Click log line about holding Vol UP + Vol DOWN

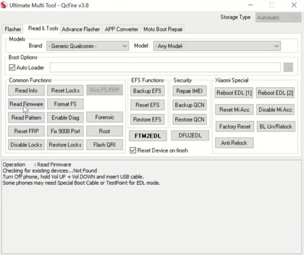[x=73, y=177]
